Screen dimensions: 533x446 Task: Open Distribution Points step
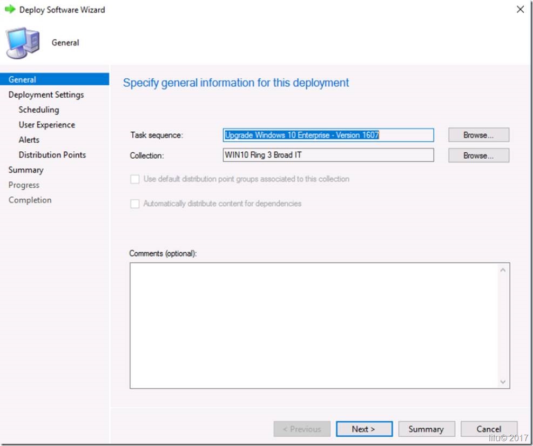pyautogui.click(x=52, y=154)
